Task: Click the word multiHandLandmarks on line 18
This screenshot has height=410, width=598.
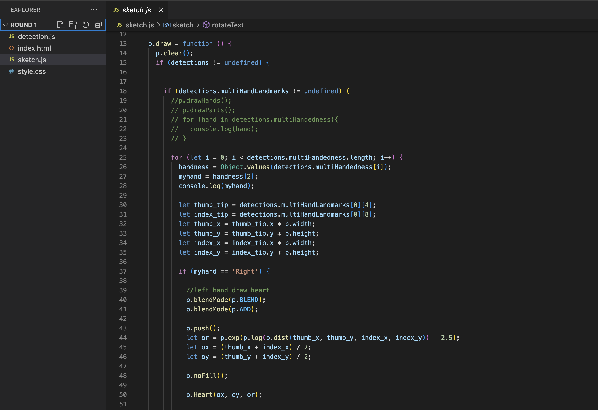Action: tap(254, 91)
